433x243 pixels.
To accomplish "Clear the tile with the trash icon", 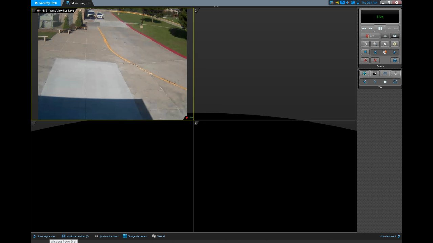I will (x=395, y=73).
